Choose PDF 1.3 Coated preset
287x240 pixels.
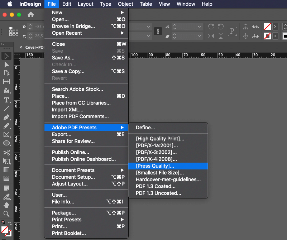tap(168, 186)
